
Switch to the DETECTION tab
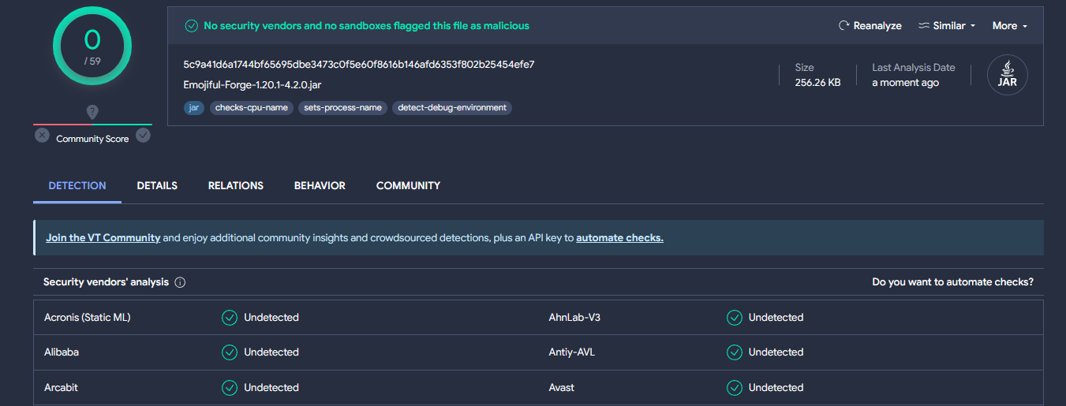click(77, 186)
